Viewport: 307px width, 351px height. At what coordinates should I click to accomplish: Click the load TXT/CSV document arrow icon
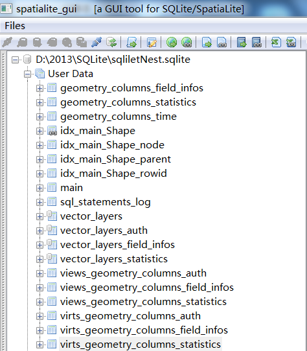point(207,42)
